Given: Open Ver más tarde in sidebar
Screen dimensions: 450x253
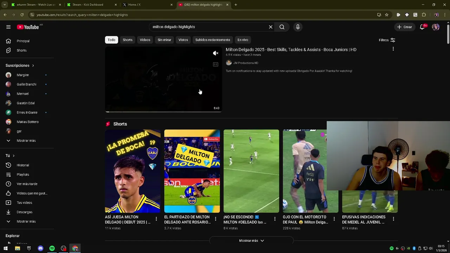Looking at the screenshot, I should point(27,184).
